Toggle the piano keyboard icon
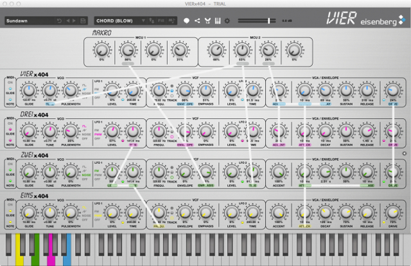411x266 pixels. pos(218,21)
